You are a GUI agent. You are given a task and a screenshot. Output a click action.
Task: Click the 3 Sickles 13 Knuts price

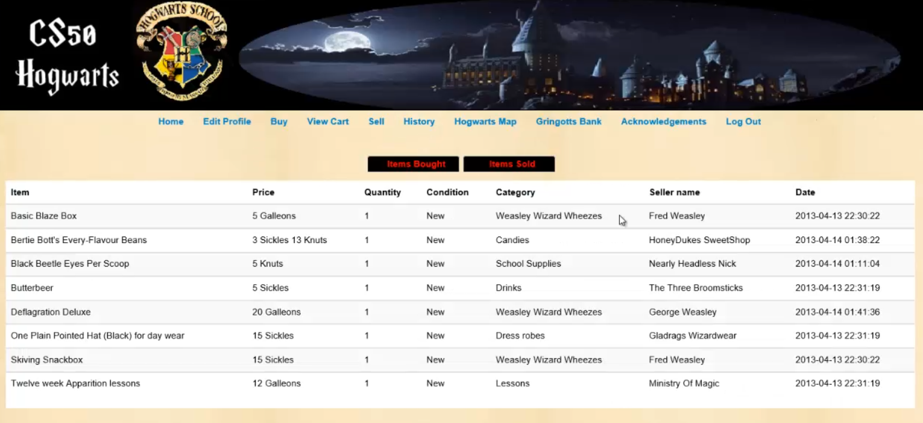tap(289, 240)
